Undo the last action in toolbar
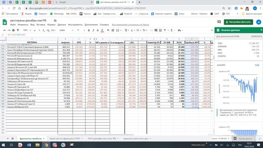The image size is (263, 148). pyautogui.click(x=5, y=30)
